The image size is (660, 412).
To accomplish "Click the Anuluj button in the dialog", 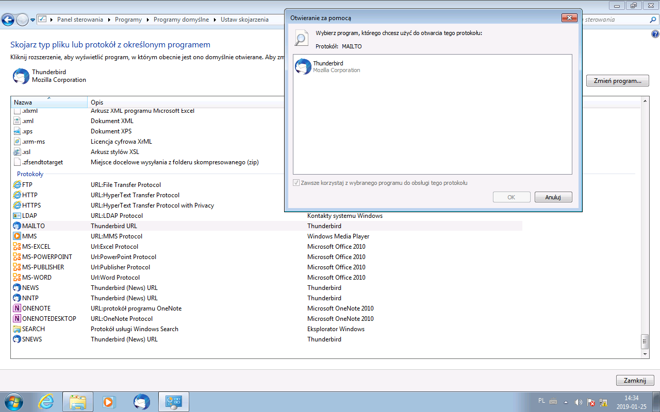I will click(x=553, y=197).
